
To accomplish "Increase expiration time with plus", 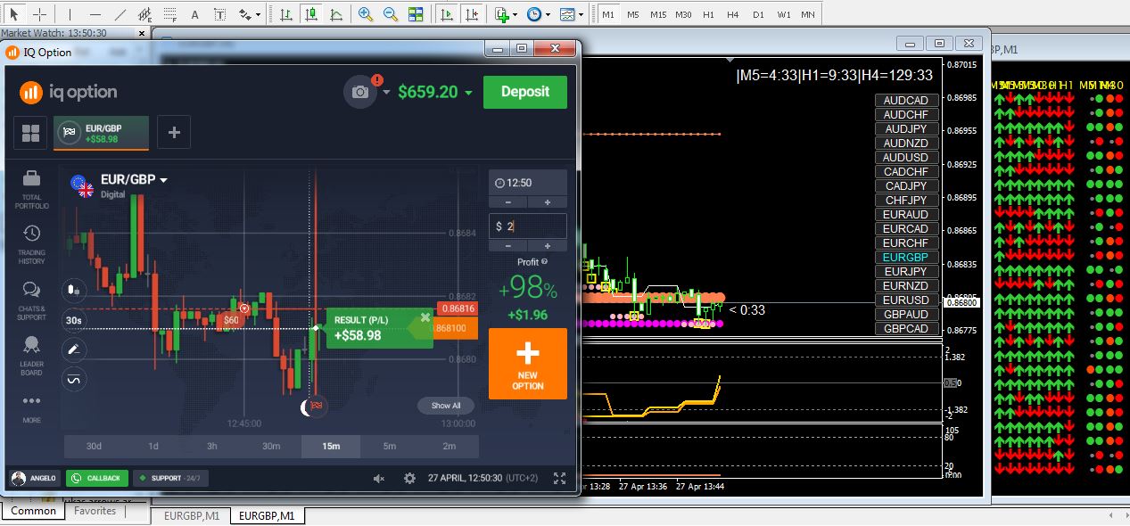I will (x=547, y=202).
